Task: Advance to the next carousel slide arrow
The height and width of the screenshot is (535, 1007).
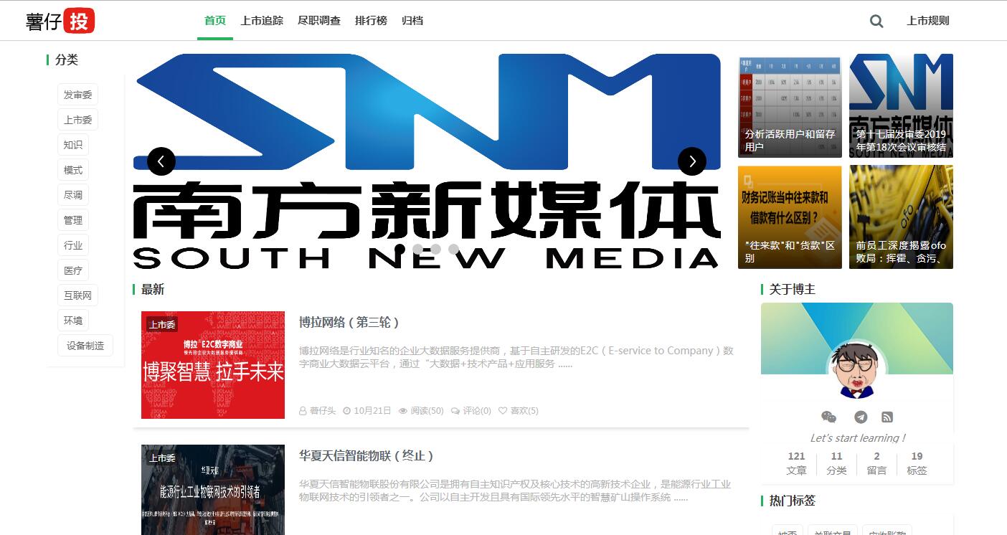Action: coord(692,161)
